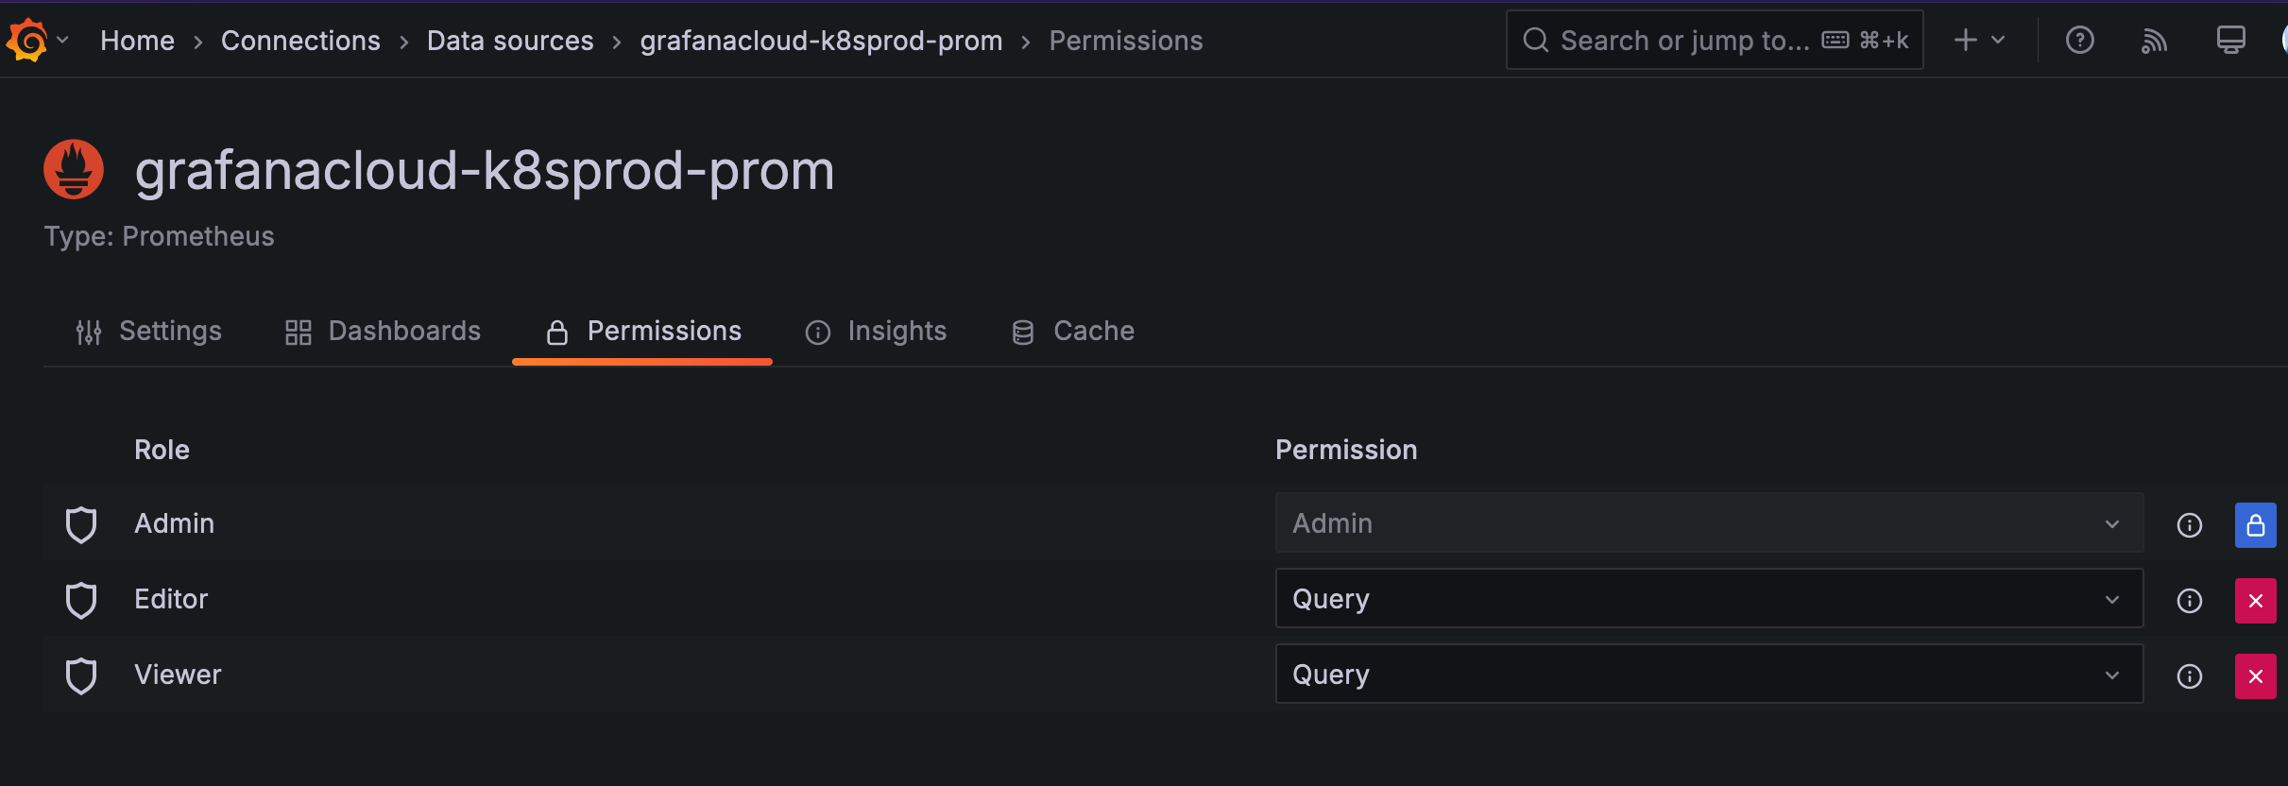Screen dimensions: 2288x786
Task: Open the Insights tab
Action: pos(876,332)
